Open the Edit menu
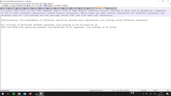Image resolution: width=171 pixels, height=96 pixels. click(4, 3)
